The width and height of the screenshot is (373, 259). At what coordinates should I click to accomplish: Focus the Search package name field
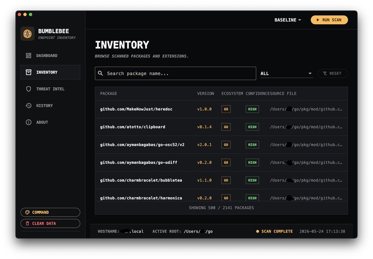coord(175,73)
